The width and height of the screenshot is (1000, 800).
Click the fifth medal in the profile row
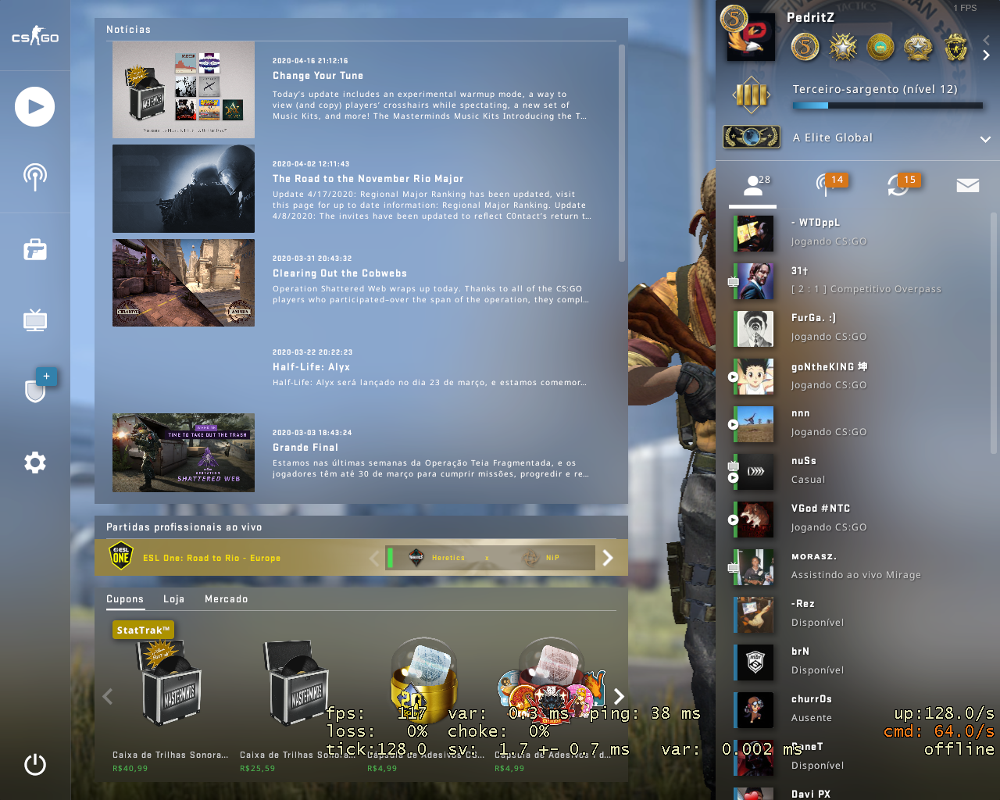(x=955, y=48)
